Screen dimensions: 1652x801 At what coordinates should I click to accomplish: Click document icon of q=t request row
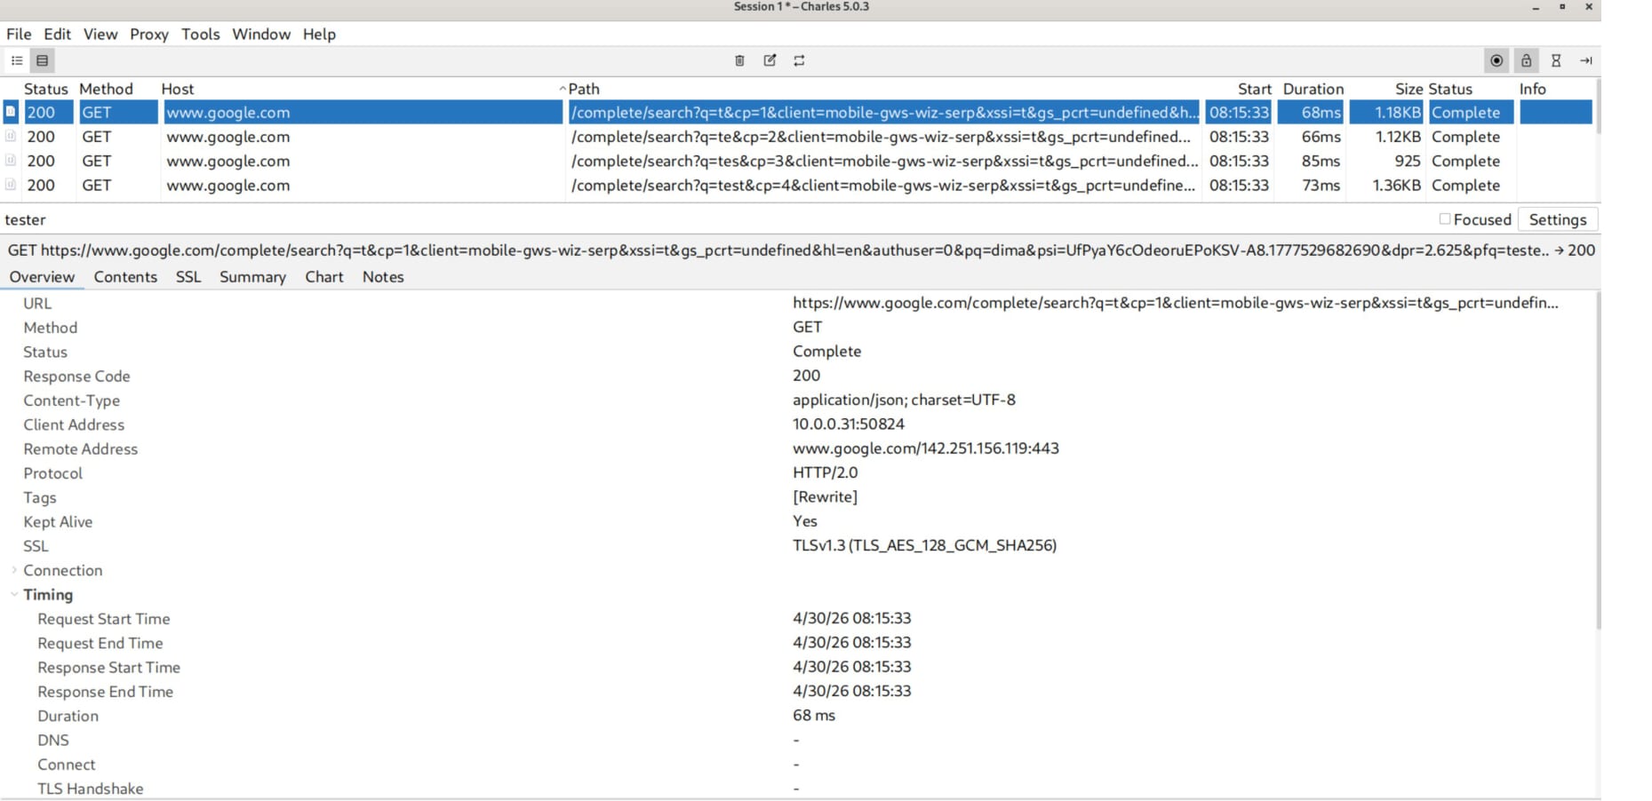pos(11,112)
